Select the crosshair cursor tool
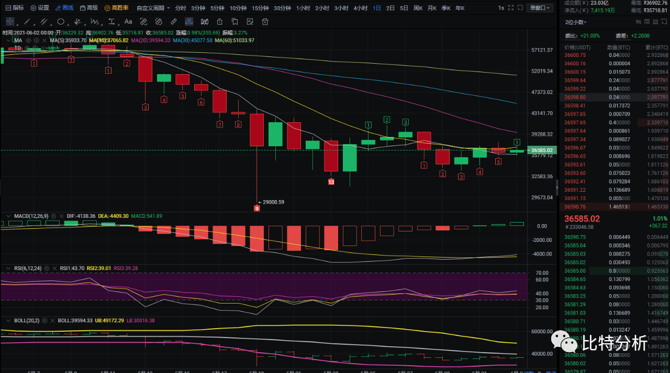 pos(10,21)
